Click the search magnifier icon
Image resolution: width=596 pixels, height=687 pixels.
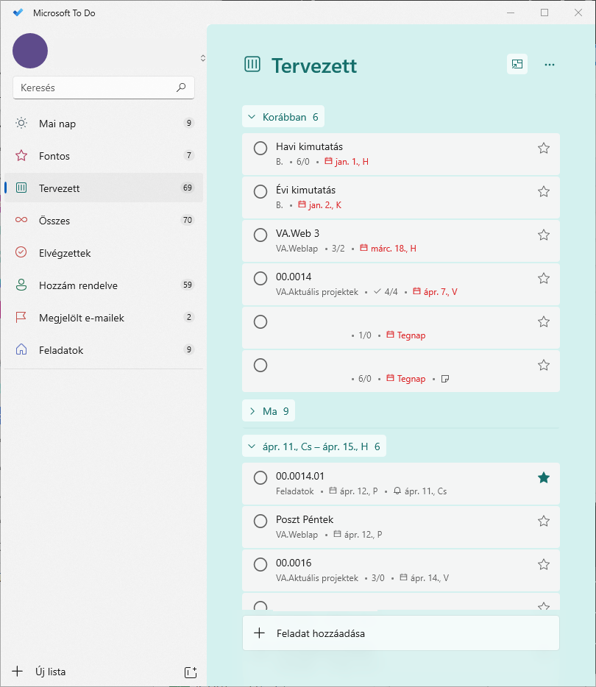181,88
